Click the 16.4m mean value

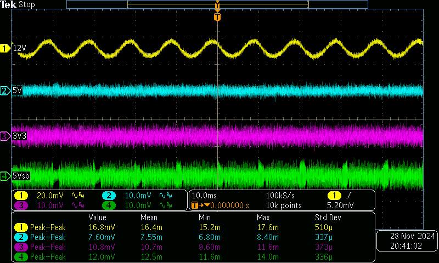(x=151, y=227)
